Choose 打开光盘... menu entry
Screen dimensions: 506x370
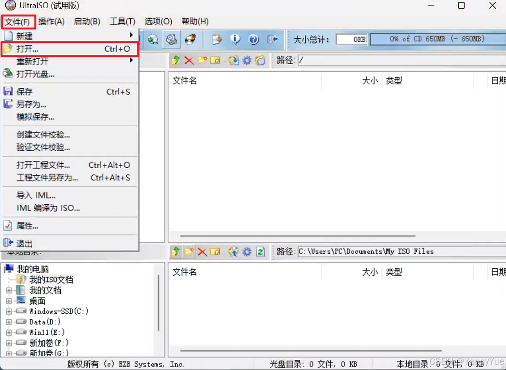70,74
